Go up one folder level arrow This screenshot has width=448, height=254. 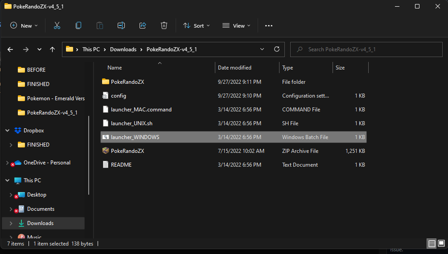(x=52, y=49)
